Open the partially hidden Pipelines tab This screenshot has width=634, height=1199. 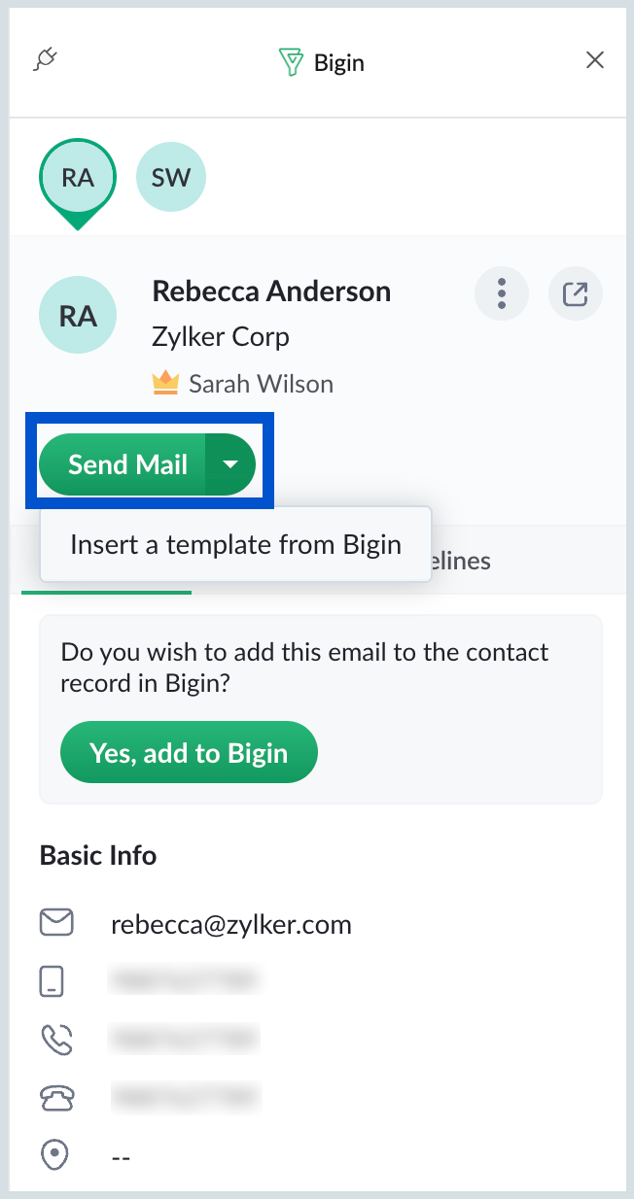(460, 561)
